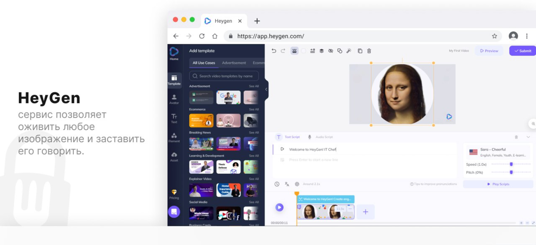
Task: Adjust the Speed (1.0x) slider
Action: [511, 164]
